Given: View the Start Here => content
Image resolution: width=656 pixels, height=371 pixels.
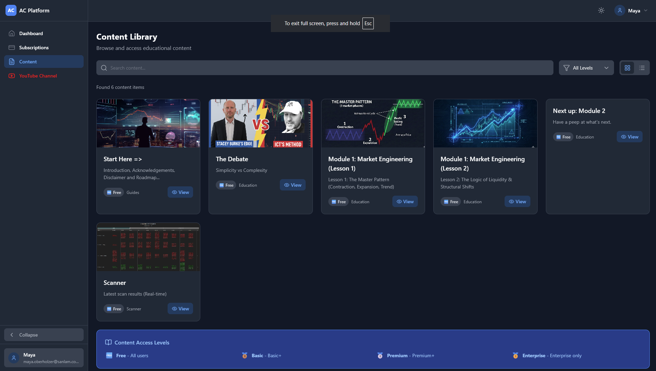Looking at the screenshot, I should (x=180, y=192).
